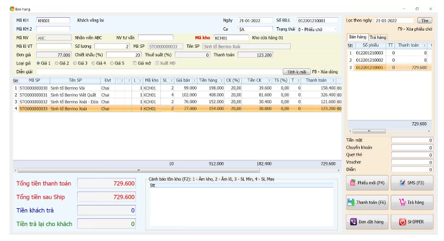Viewport: 444px width, 241px height.
Task: Toggle the Xuất HĐ checkbox
Action: point(157,63)
